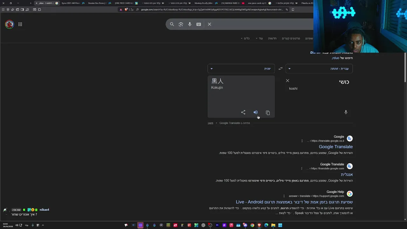Click the משוב feedback link

(210, 123)
